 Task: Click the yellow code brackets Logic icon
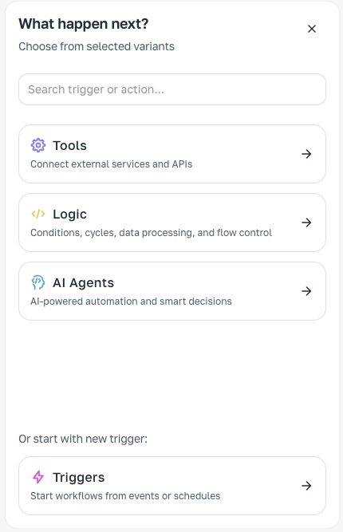pos(38,214)
